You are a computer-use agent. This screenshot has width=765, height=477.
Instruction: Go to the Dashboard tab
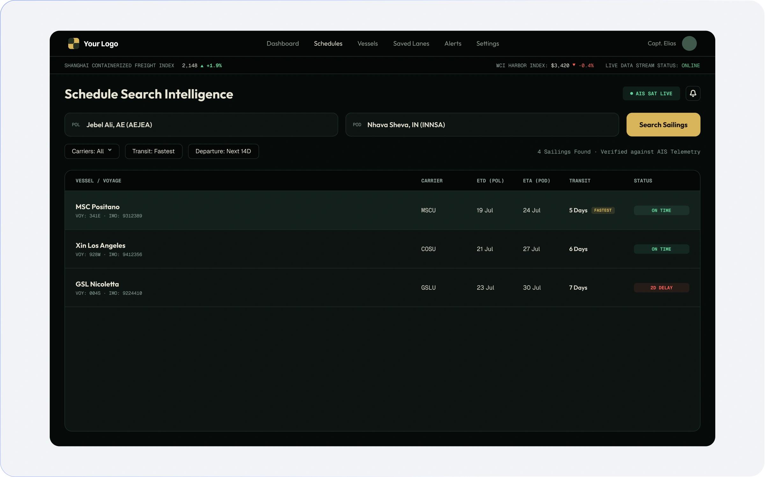[283, 43]
